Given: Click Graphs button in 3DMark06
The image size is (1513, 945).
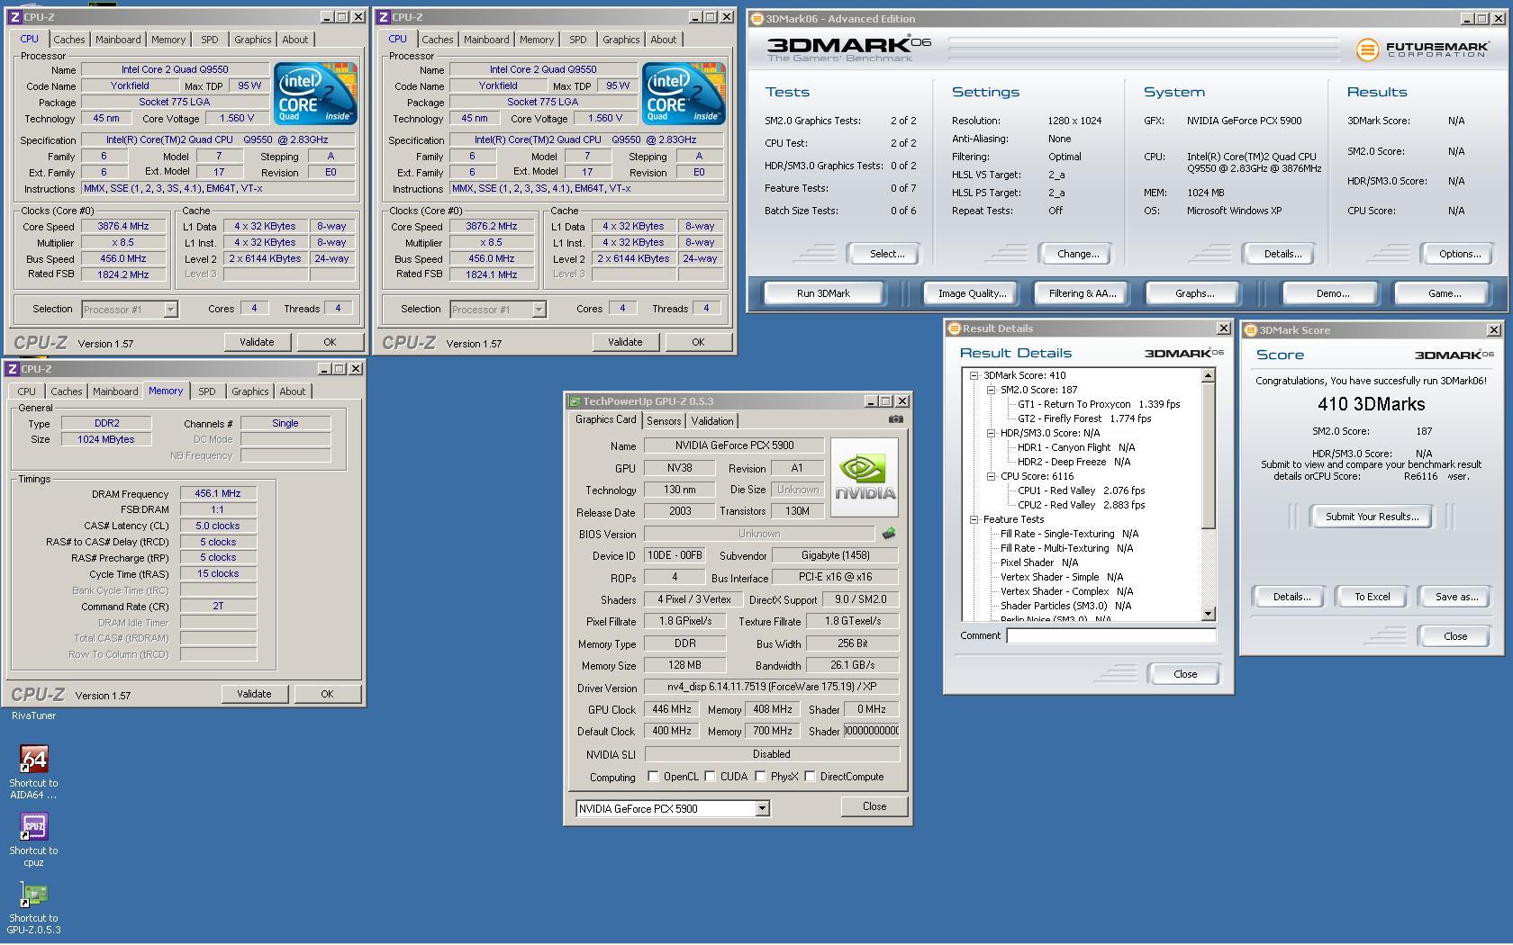Looking at the screenshot, I should pyautogui.click(x=1194, y=293).
